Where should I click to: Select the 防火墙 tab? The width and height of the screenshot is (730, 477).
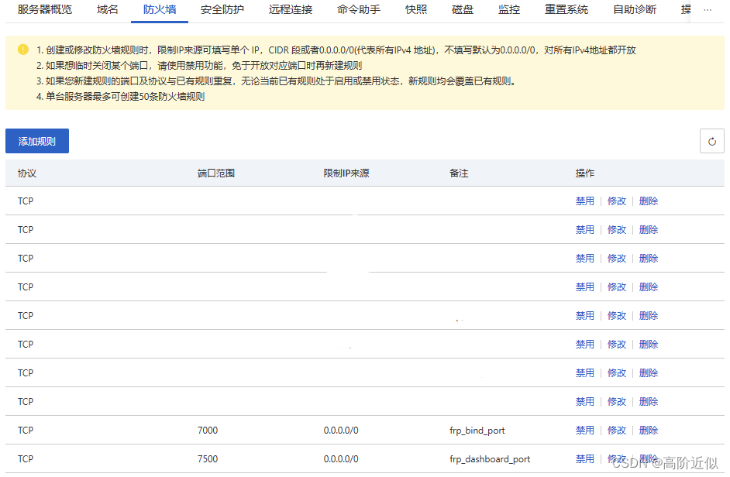[x=160, y=9]
